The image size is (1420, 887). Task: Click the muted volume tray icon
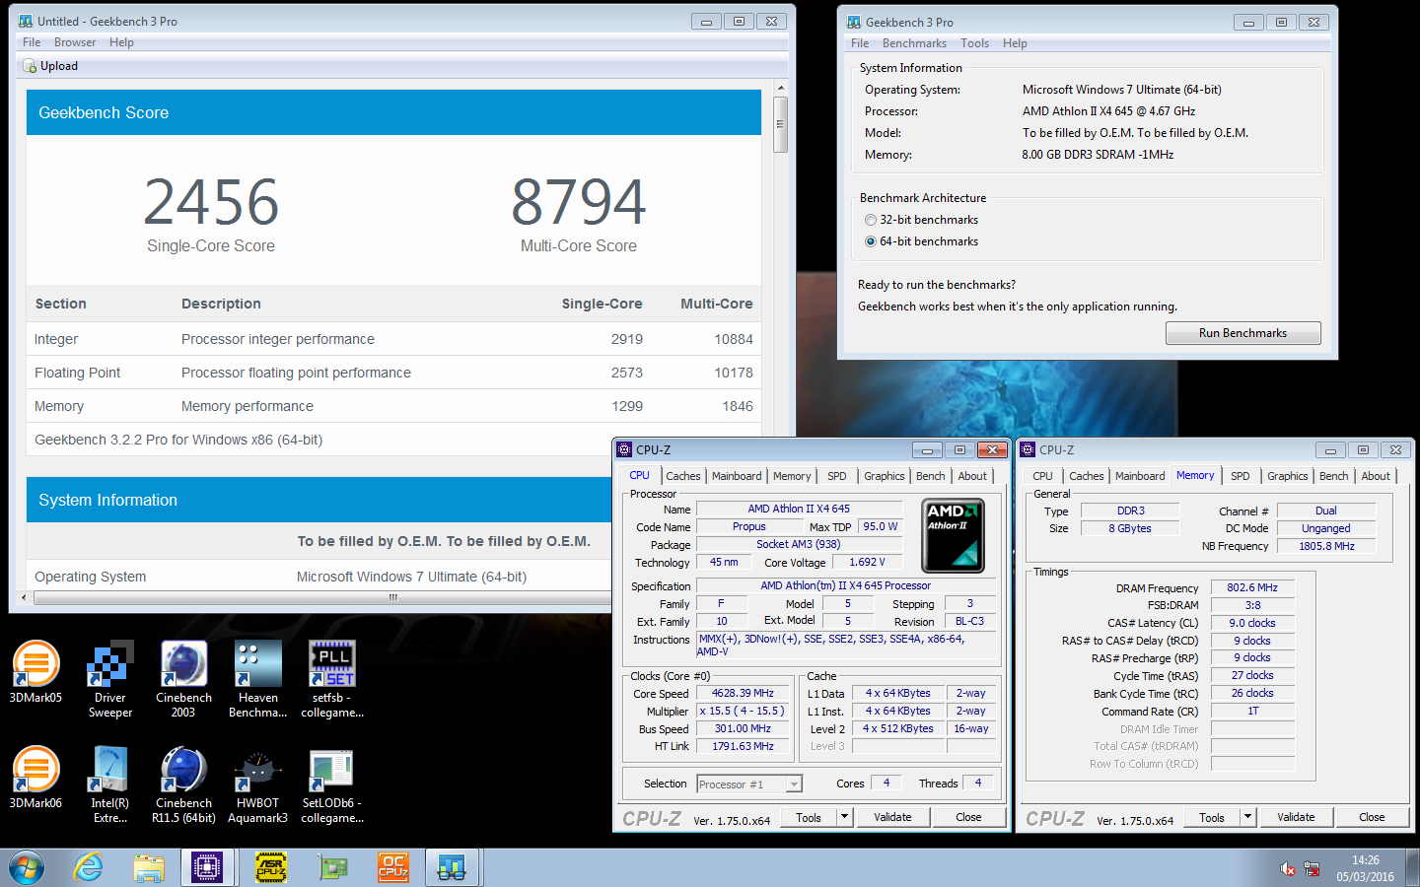click(1288, 868)
